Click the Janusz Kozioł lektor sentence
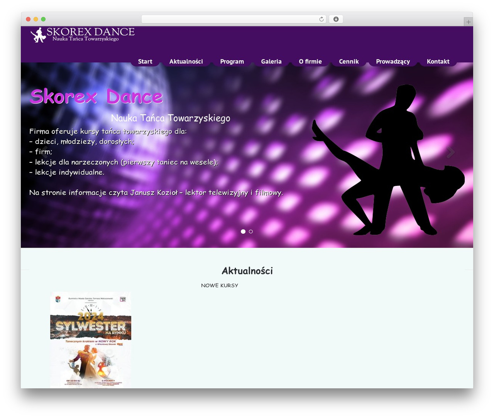Image resolution: width=494 pixels, height=418 pixels. tap(156, 192)
